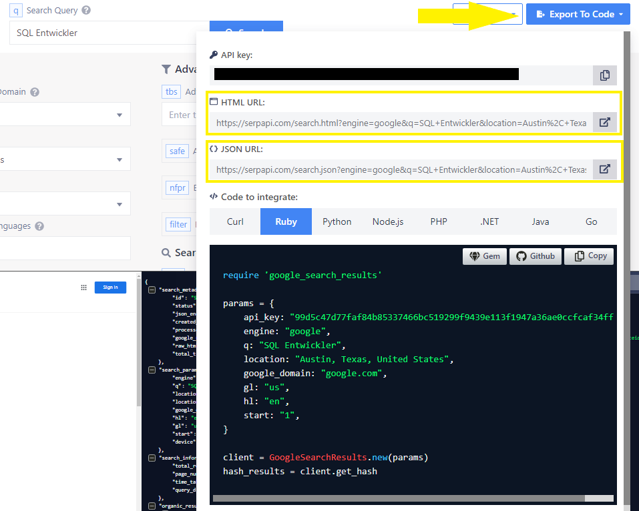The height and width of the screenshot is (511, 639).
Task: Click the safe parameter tag
Action: 177,151
